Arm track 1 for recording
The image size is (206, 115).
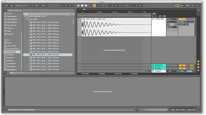[192, 19]
